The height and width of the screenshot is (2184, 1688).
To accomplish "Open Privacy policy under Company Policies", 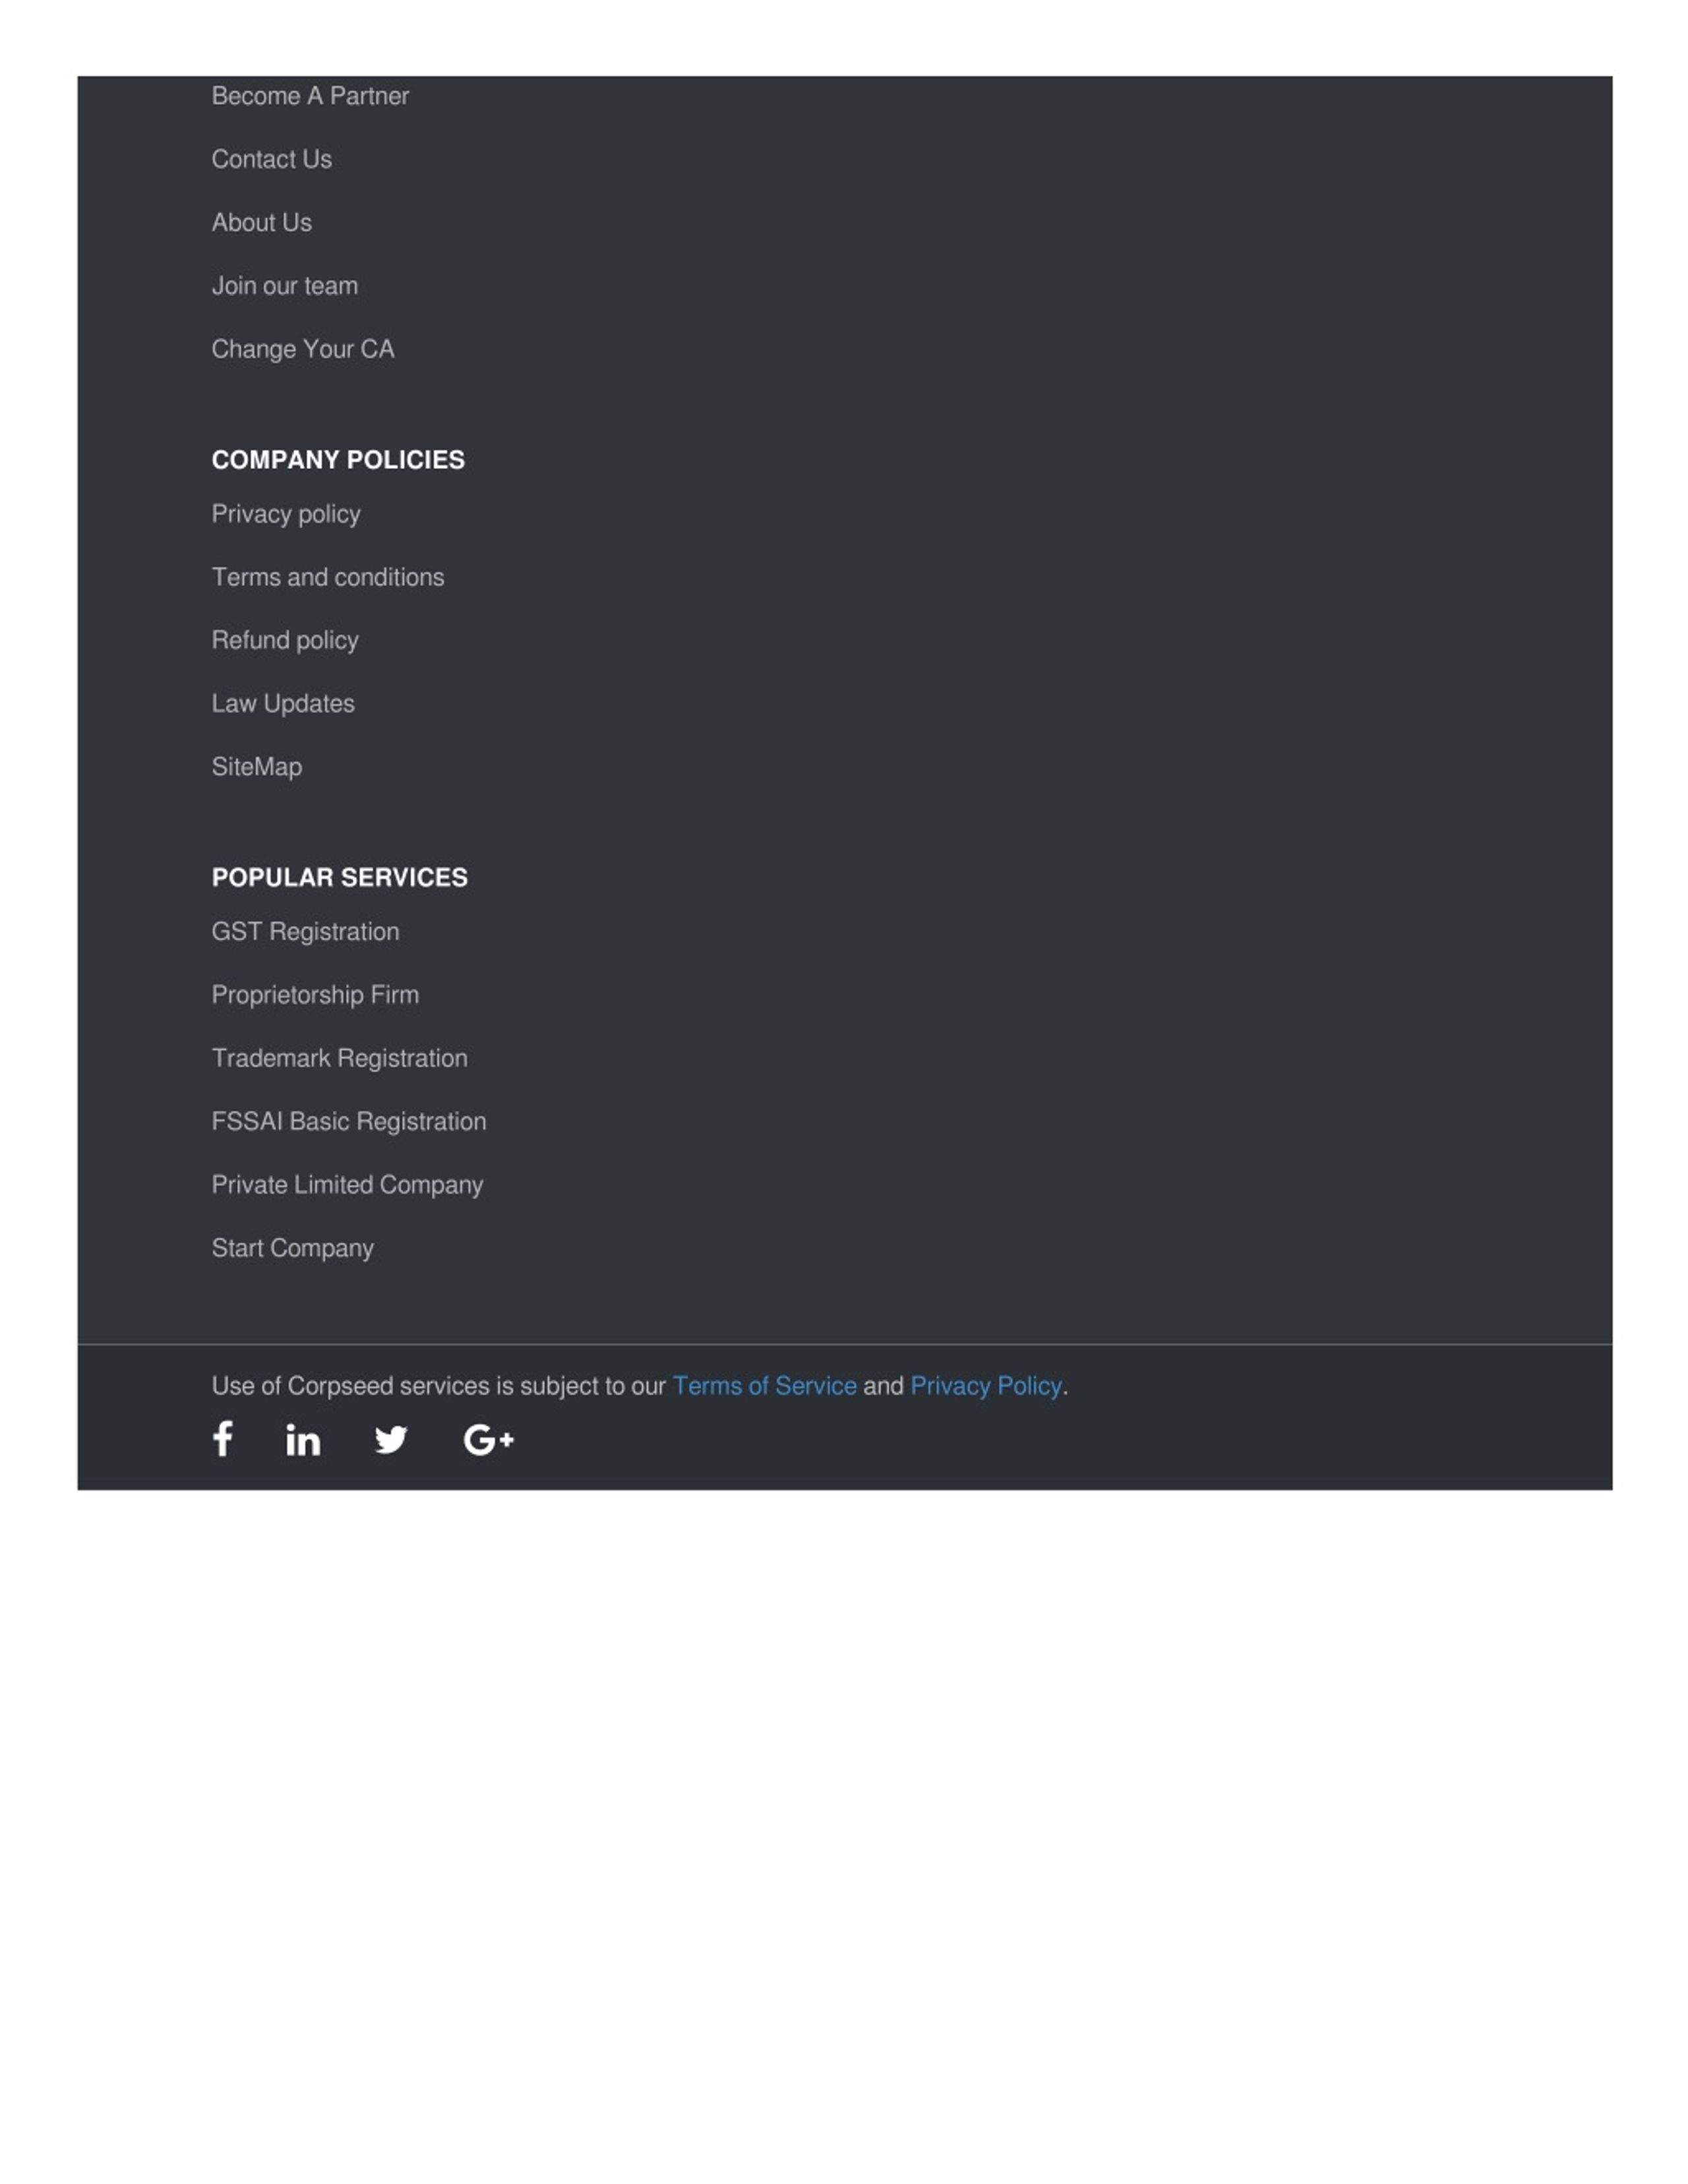I will coord(286,514).
